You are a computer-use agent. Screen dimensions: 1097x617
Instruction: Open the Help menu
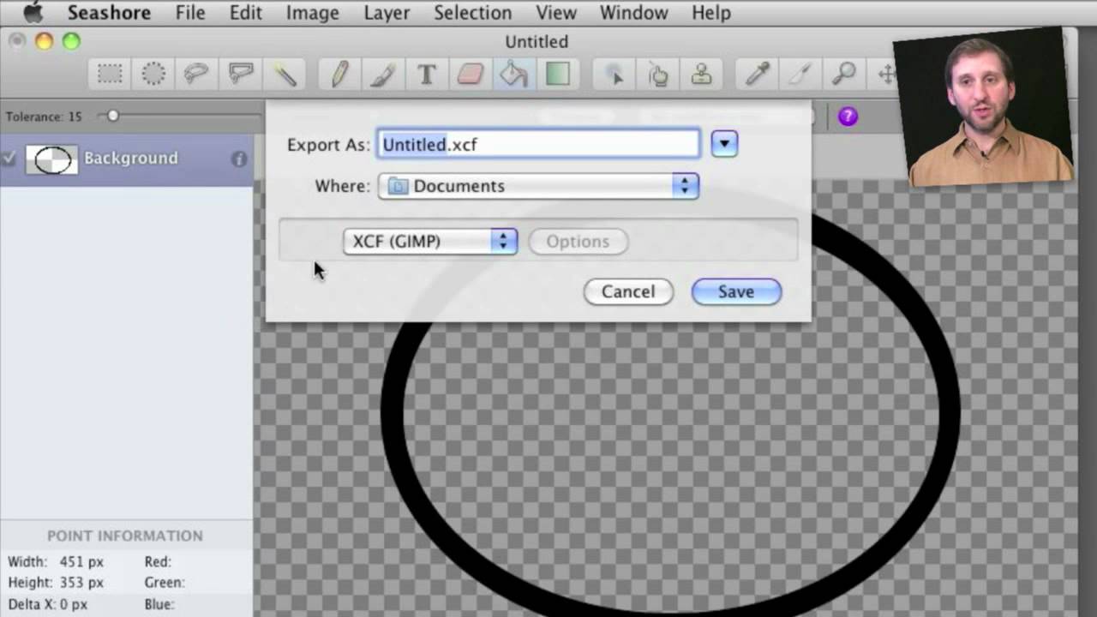(x=711, y=13)
